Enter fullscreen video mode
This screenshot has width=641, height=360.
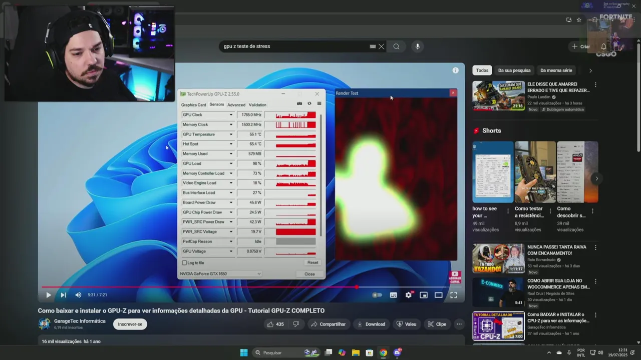point(453,295)
